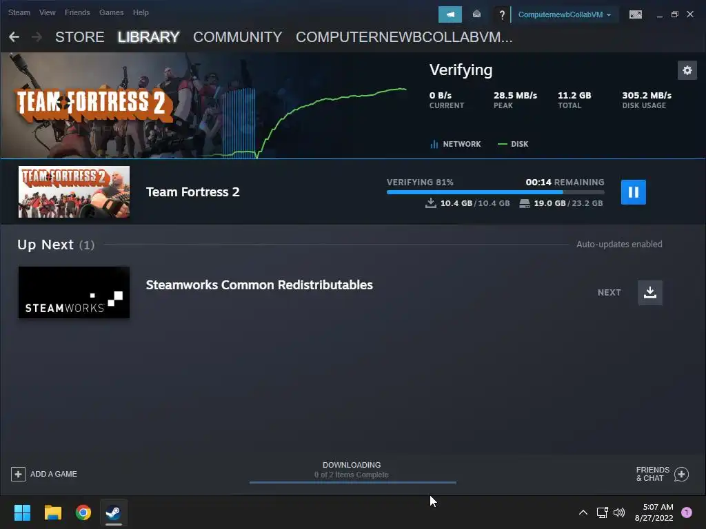Switch to Big Picture mode icon
The height and width of the screenshot is (529, 706).
tap(635, 14)
